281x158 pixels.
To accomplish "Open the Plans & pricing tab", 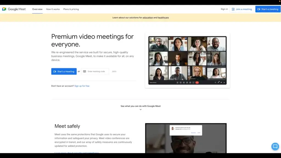I will [x=71, y=9].
